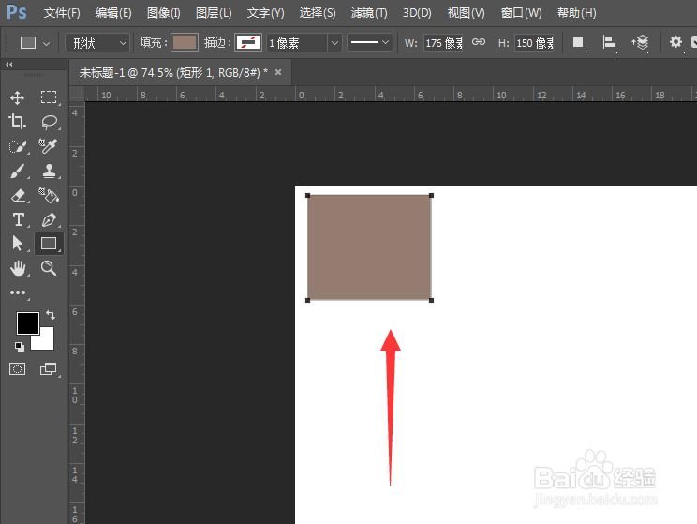Viewport: 697px width, 524px height.
Task: Select the Brush tool
Action: pos(18,171)
